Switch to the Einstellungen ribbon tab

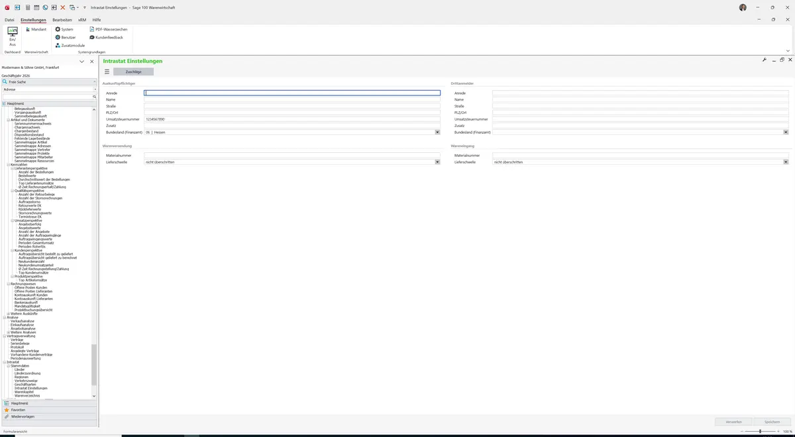tap(33, 20)
